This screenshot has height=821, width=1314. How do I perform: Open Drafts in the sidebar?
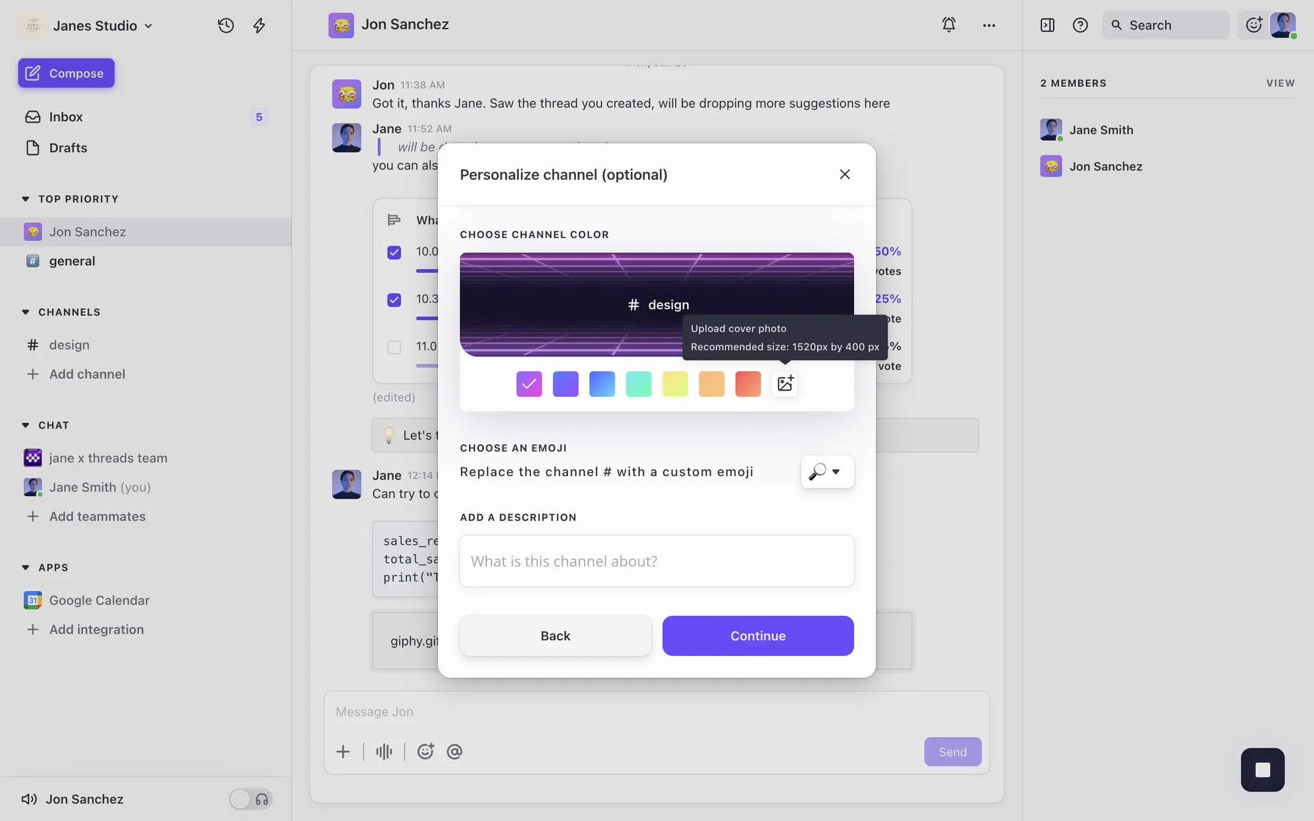68,148
